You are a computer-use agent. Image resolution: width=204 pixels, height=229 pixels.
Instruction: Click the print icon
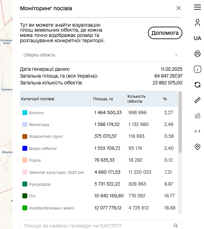[x=197, y=54]
